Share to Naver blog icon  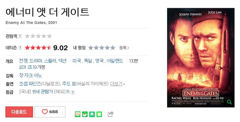point(78,114)
